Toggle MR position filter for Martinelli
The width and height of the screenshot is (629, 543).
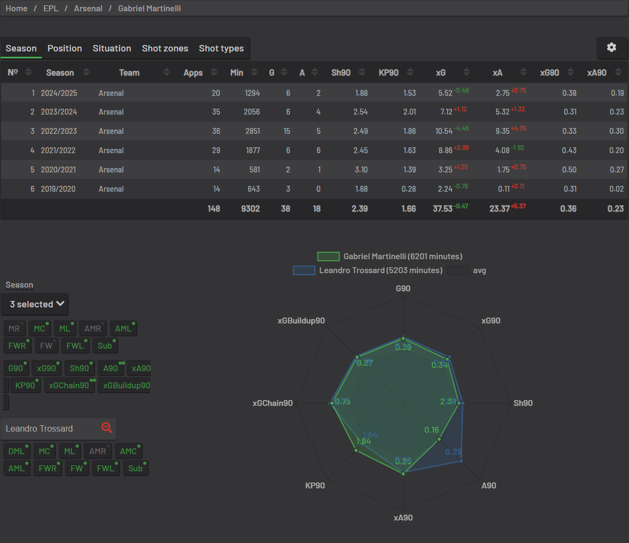(14, 329)
